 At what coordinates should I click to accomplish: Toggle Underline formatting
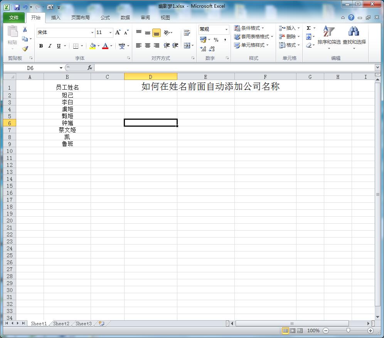pos(59,46)
